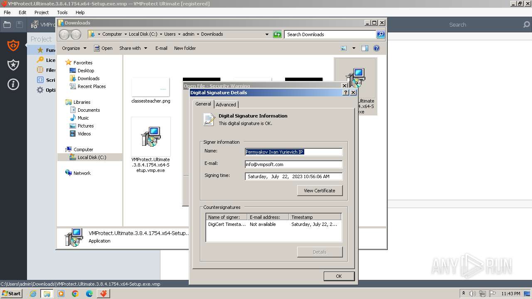
Task: Switch to the Advanced tab
Action: point(226,105)
